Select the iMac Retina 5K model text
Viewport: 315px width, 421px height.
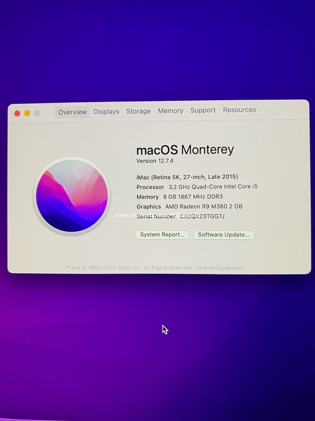[187, 177]
